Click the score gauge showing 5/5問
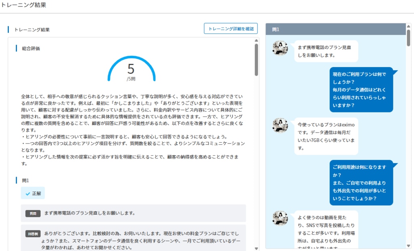This screenshot has height=251, width=414. tap(131, 69)
